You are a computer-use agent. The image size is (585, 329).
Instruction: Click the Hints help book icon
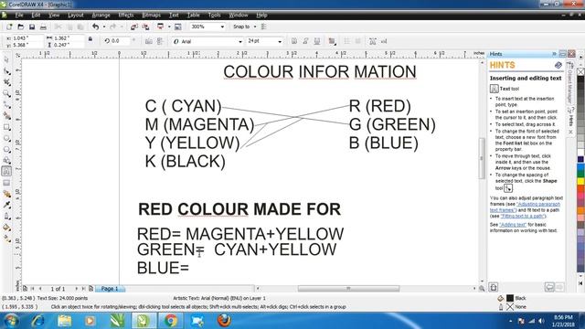click(x=558, y=65)
